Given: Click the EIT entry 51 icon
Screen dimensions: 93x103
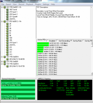Looking at the screenshot, I should pyautogui.click(x=7, y=33).
